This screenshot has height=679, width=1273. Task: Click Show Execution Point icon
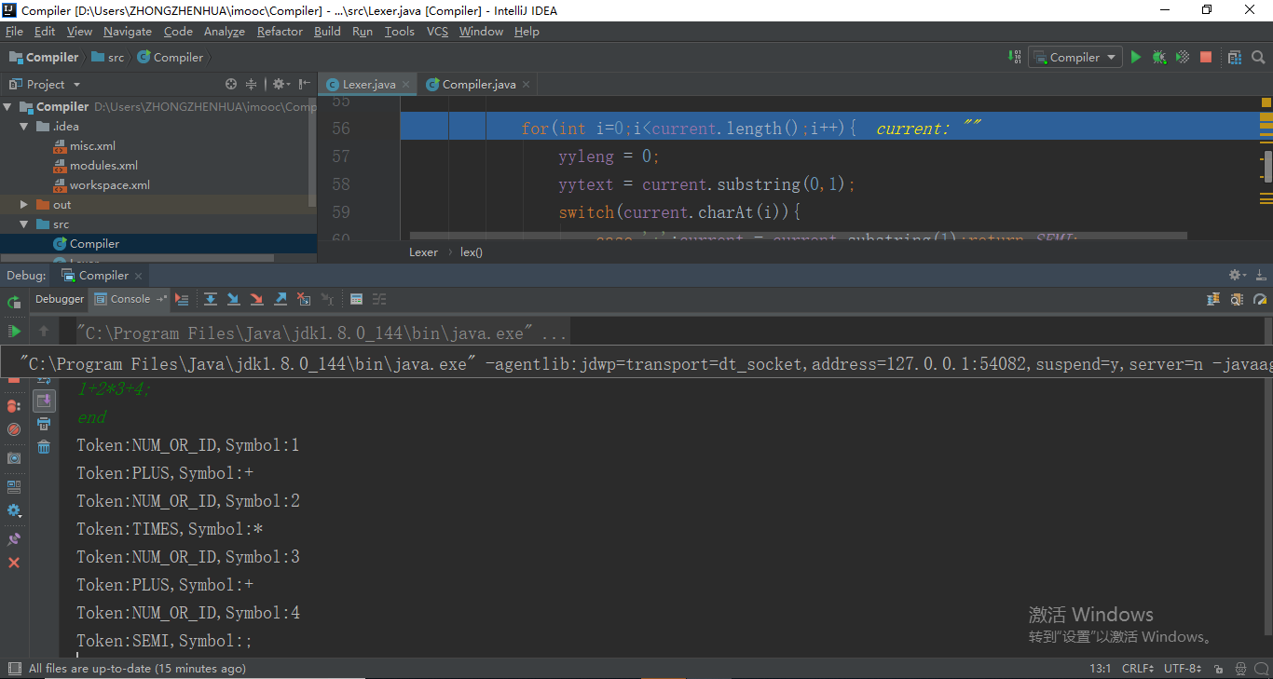182,299
